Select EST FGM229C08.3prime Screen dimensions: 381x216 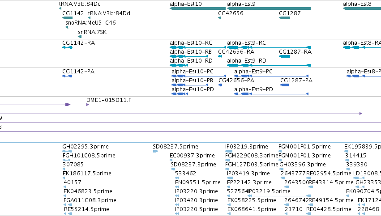252,156
